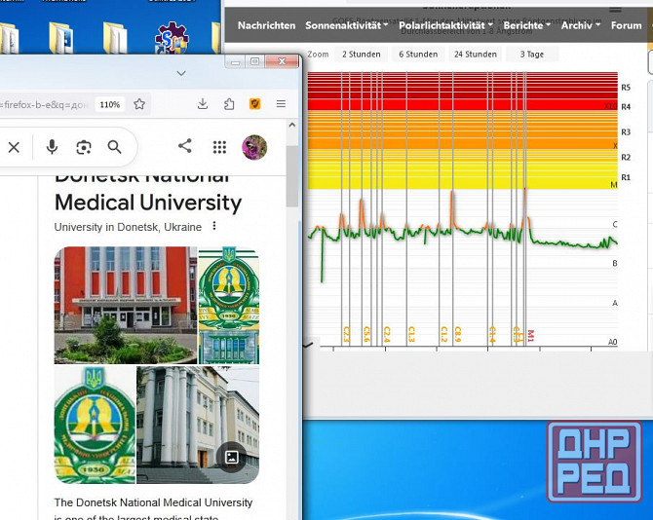Open Google Lens image search
Viewport: 653px width, 520px height.
84,147
